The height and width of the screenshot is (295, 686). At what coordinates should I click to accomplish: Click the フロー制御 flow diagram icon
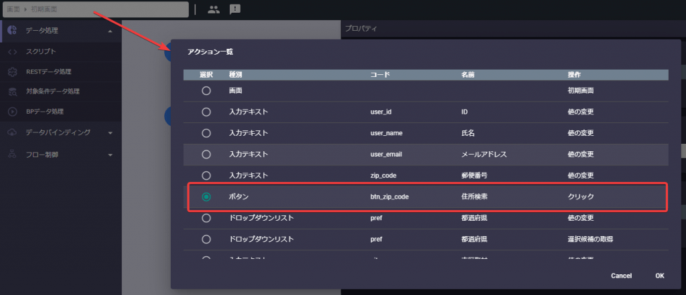coord(13,155)
